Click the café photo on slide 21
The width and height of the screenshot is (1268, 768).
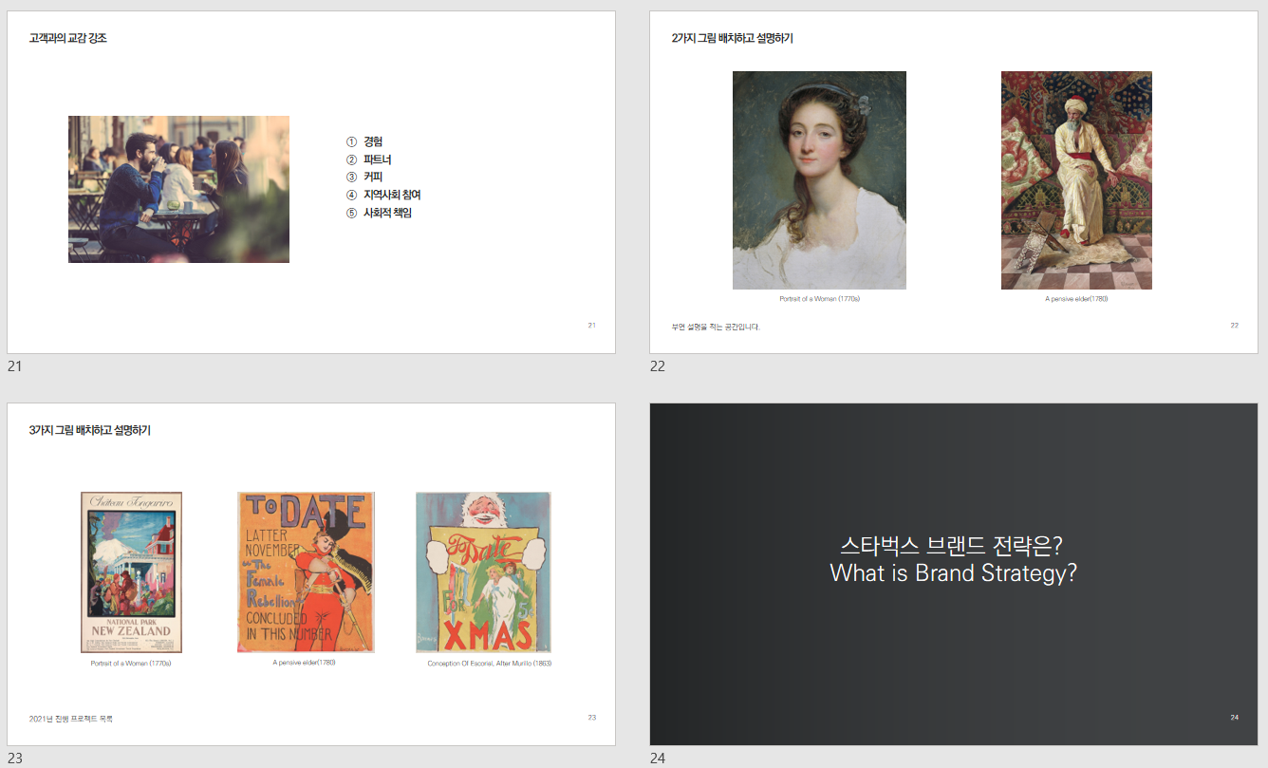pos(178,189)
